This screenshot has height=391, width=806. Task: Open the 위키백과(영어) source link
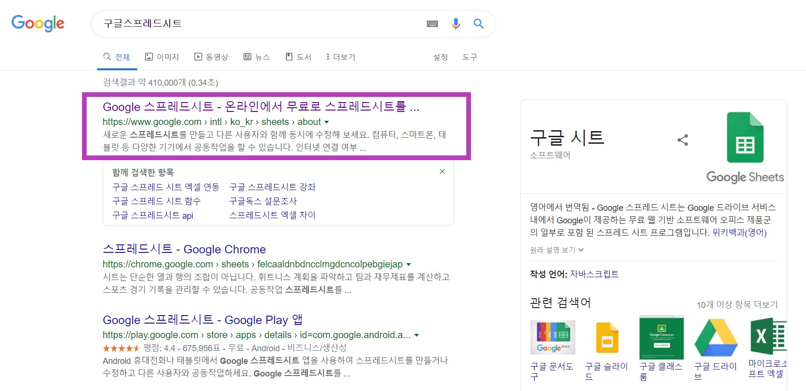739,232
